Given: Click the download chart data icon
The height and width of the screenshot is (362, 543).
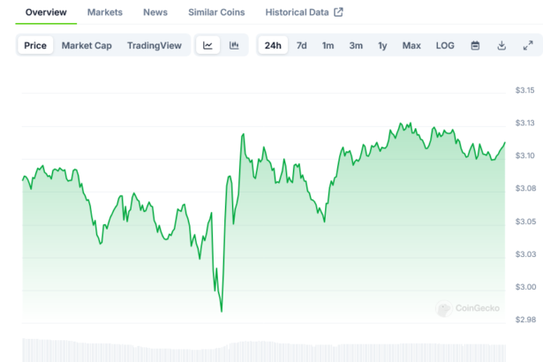Looking at the screenshot, I should 502,46.
